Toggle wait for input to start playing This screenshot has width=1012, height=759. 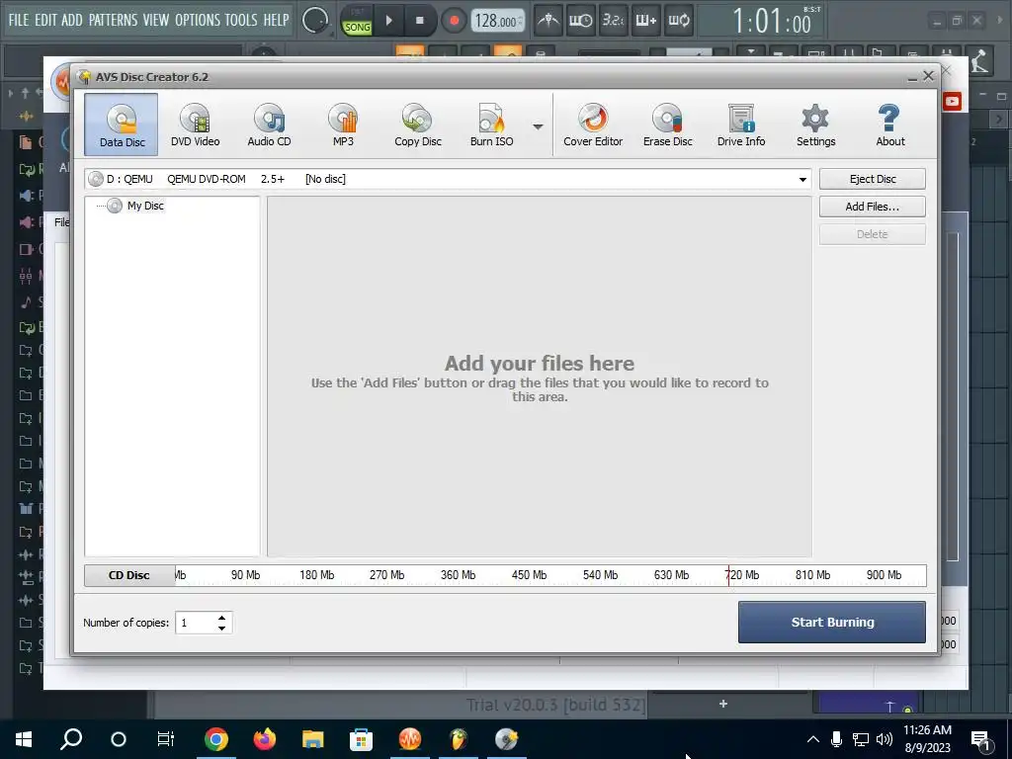click(x=580, y=21)
